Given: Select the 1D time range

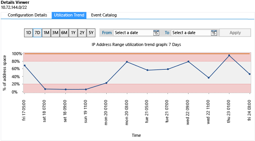Looking at the screenshot, I should pos(28,33).
